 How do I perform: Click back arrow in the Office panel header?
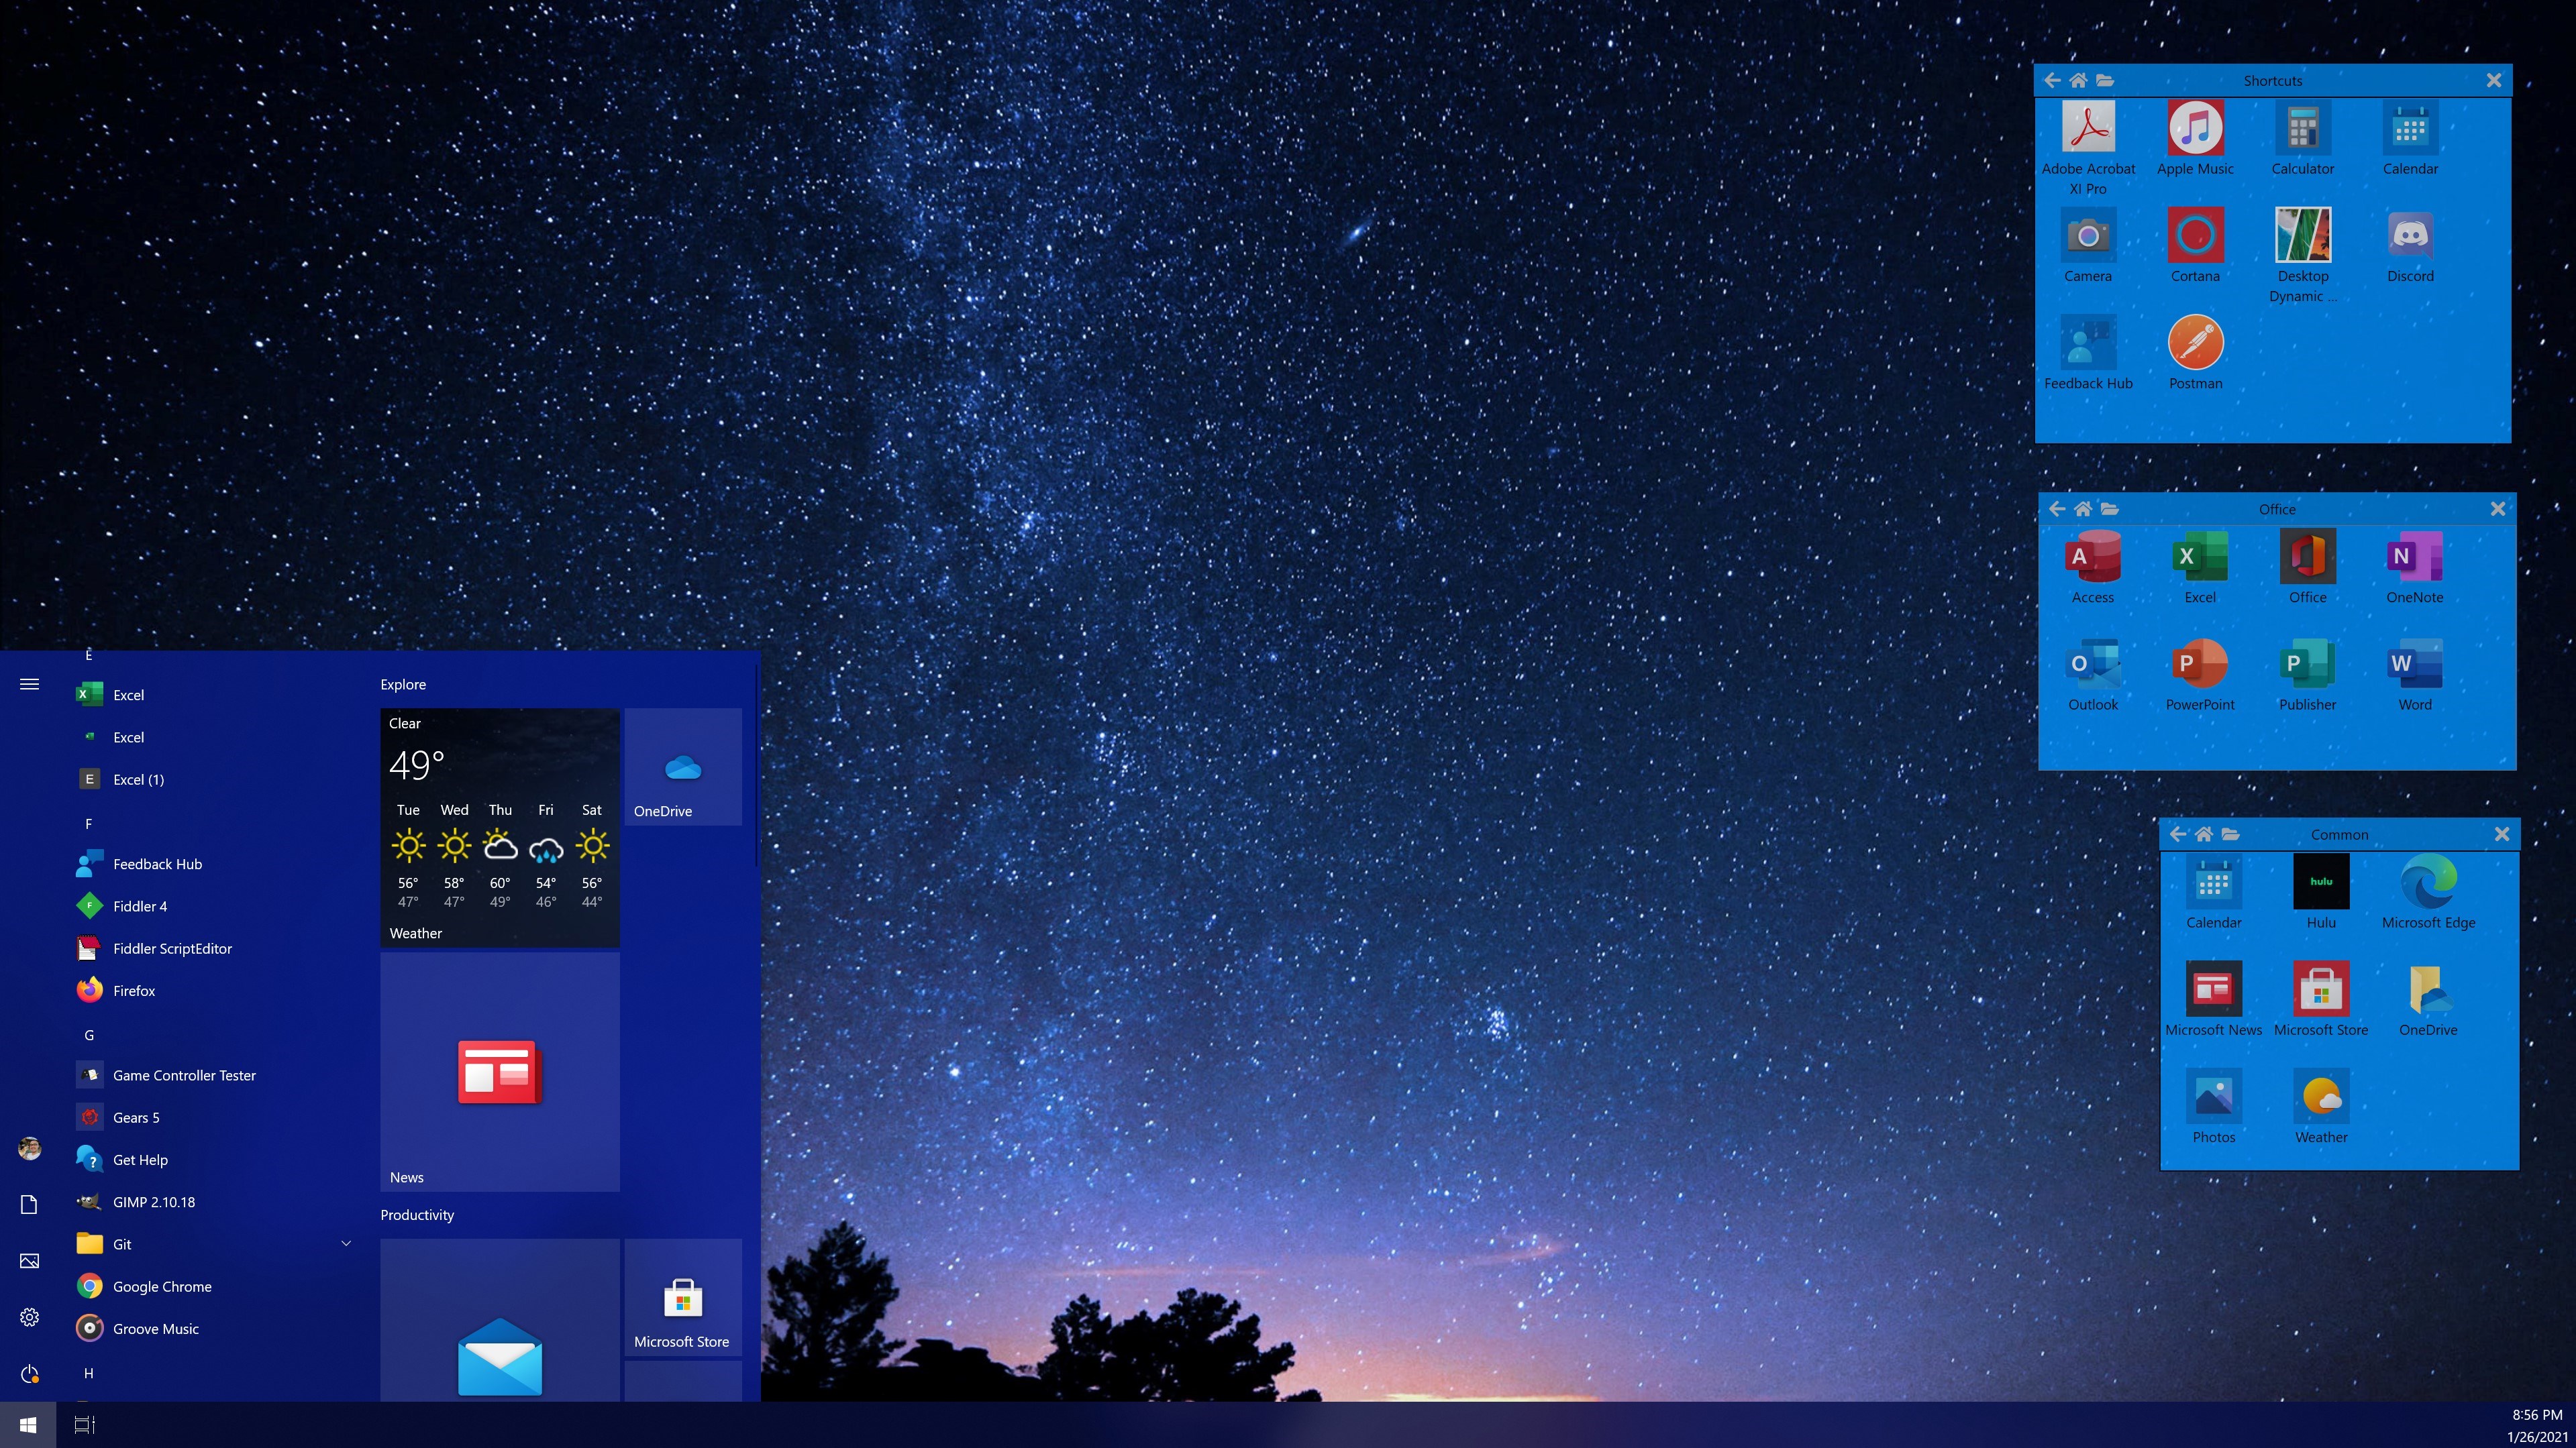point(2056,510)
